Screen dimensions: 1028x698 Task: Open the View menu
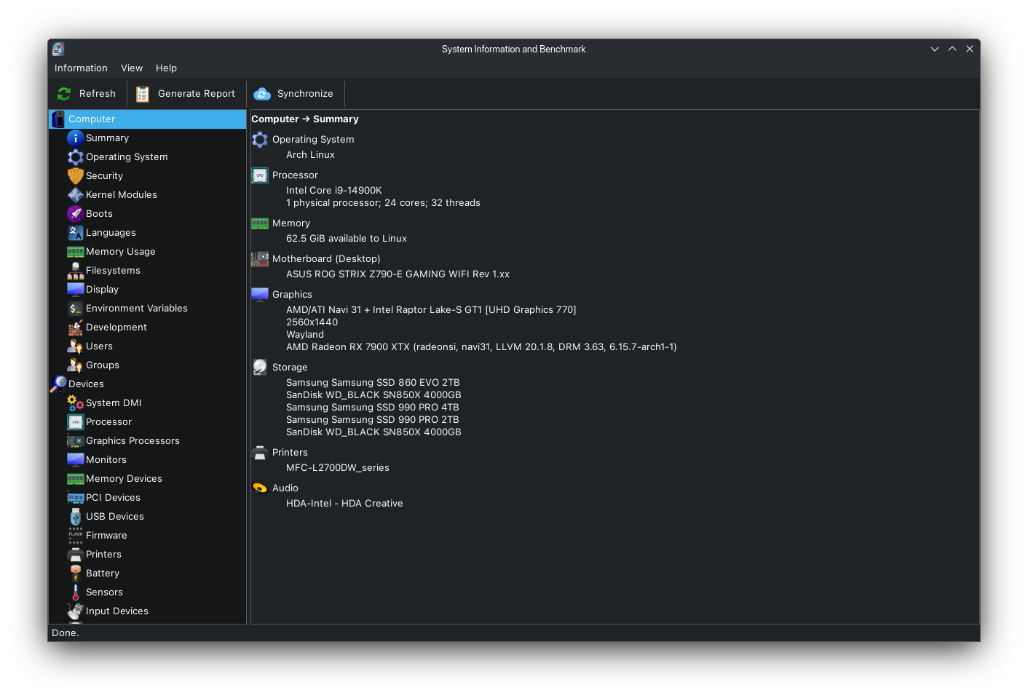(x=132, y=68)
